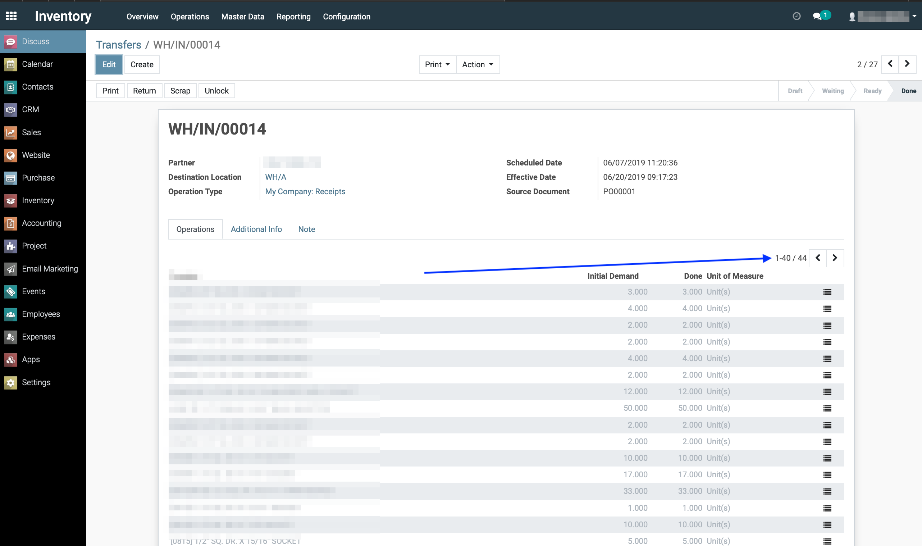Open the activities clock icon
Viewport: 922px width, 546px height.
click(796, 16)
